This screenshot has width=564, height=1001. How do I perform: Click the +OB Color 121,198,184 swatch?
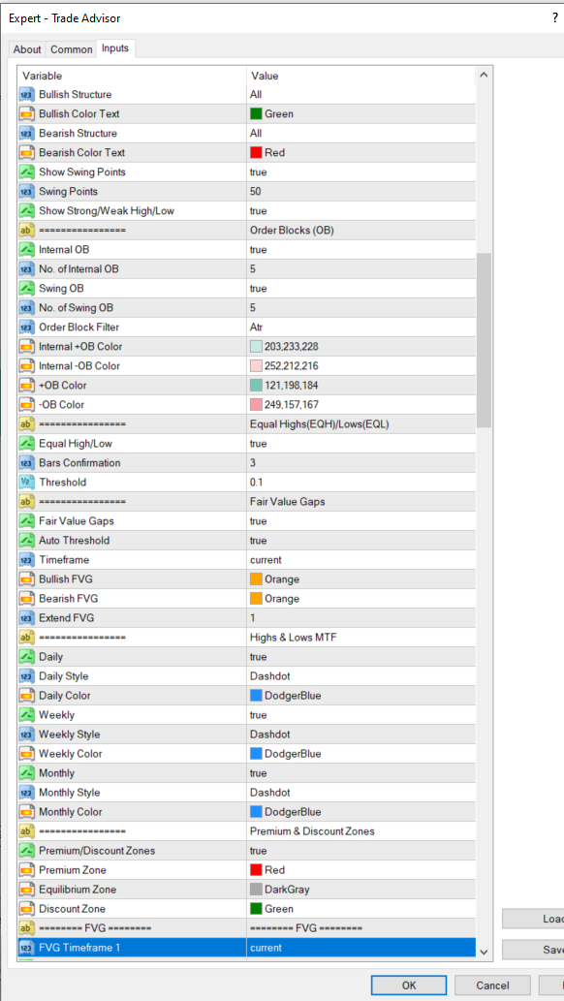pyautogui.click(x=256, y=386)
